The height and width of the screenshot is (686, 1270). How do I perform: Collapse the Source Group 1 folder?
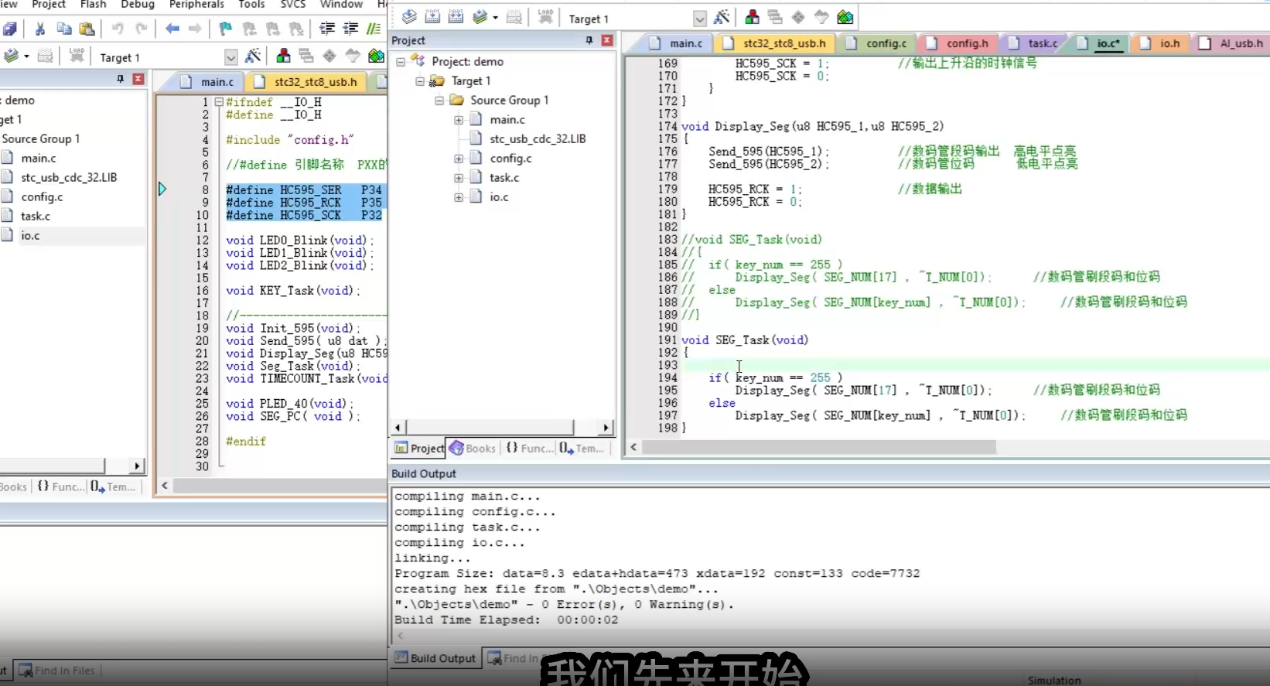[x=439, y=100]
